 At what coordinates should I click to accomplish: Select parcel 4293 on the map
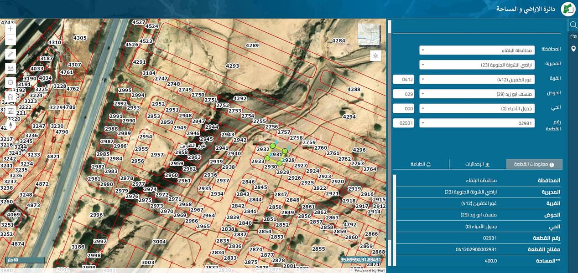point(232,66)
